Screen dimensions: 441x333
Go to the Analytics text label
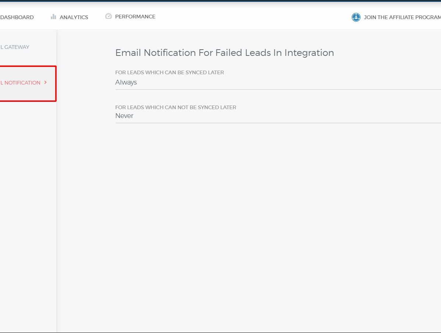tap(74, 17)
